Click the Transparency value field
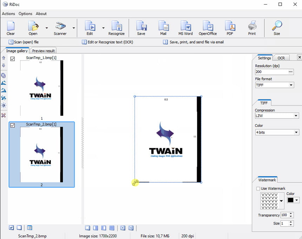 coord(285,215)
